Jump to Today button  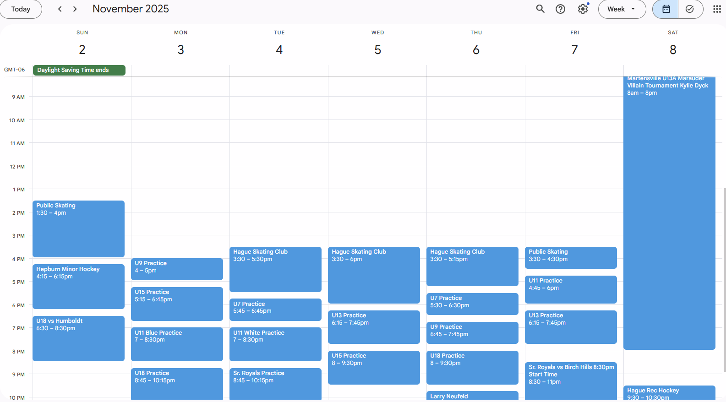21,9
